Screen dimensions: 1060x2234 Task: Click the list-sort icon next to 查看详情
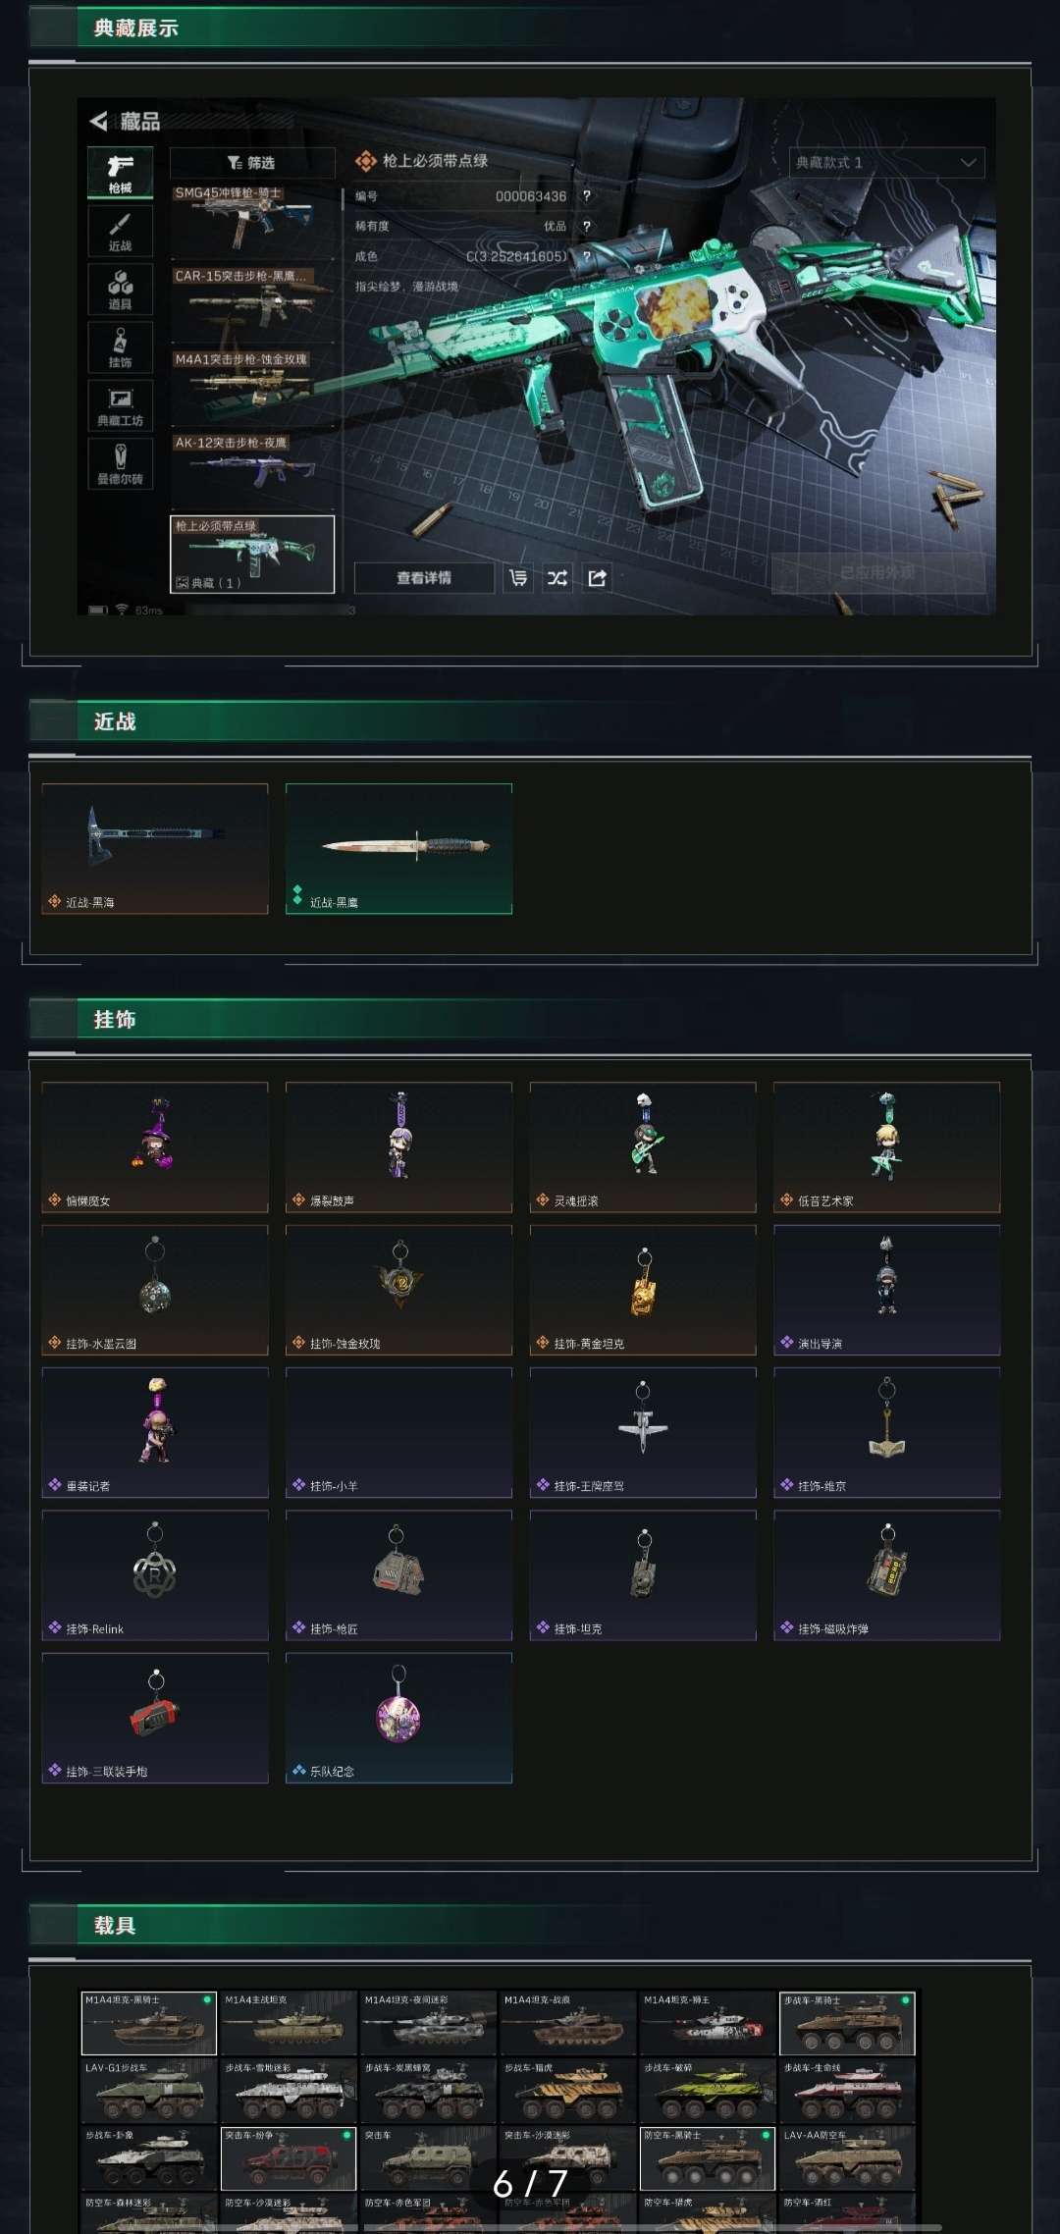click(x=518, y=578)
